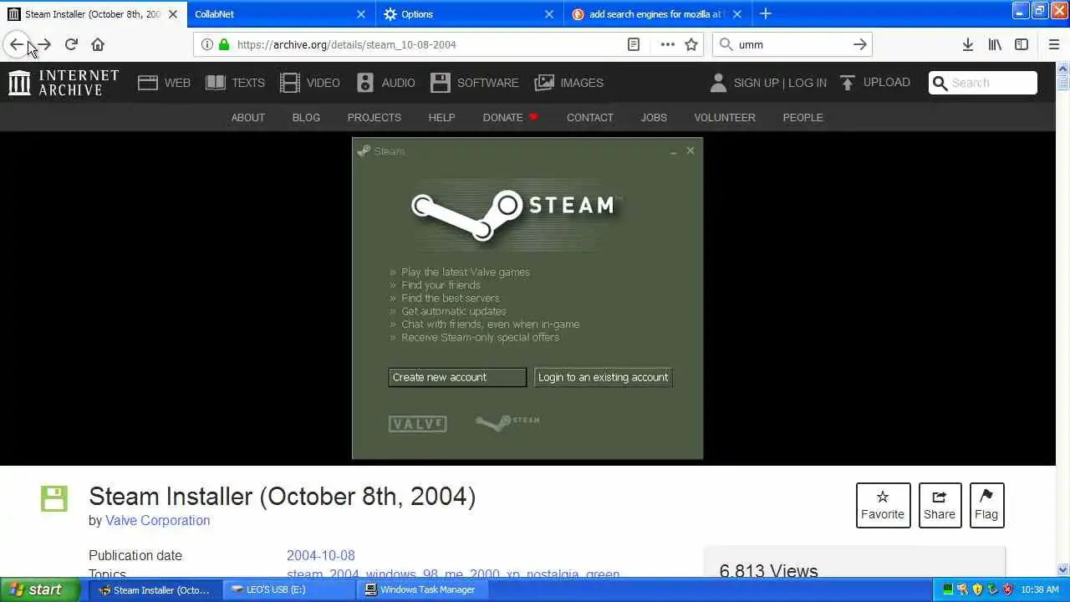Open the Library toolbar icon
This screenshot has height=602, width=1070.
pyautogui.click(x=995, y=44)
